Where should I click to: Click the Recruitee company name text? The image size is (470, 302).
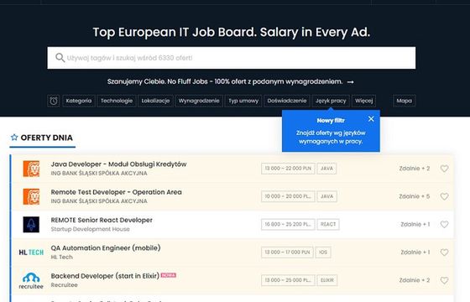[64, 285]
